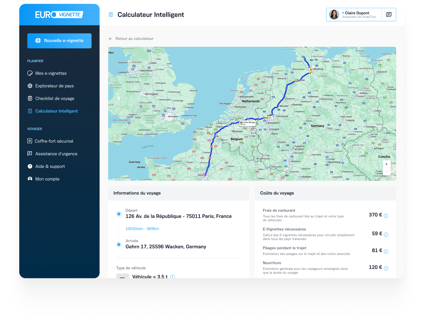Click the info icon next to Véhicule < 3.5 t
The image size is (424, 330).
point(172,277)
